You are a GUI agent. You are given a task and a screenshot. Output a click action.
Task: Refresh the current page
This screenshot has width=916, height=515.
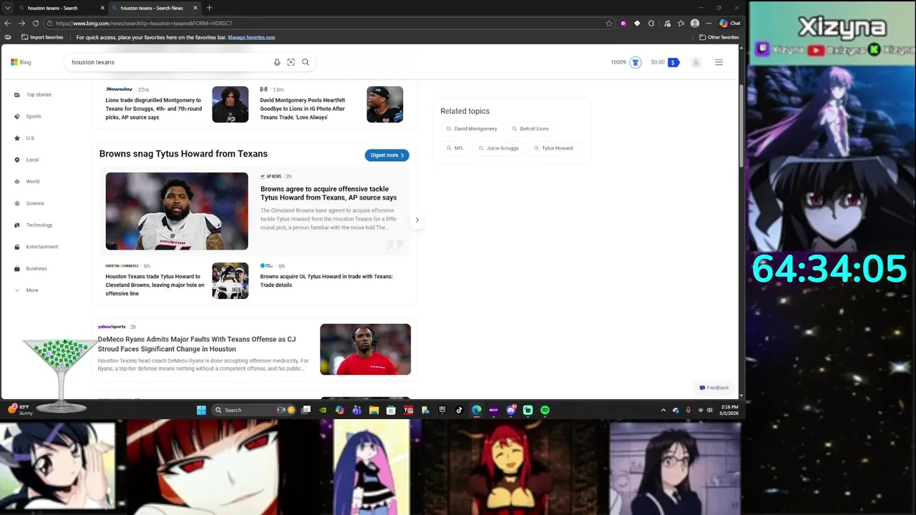[35, 23]
